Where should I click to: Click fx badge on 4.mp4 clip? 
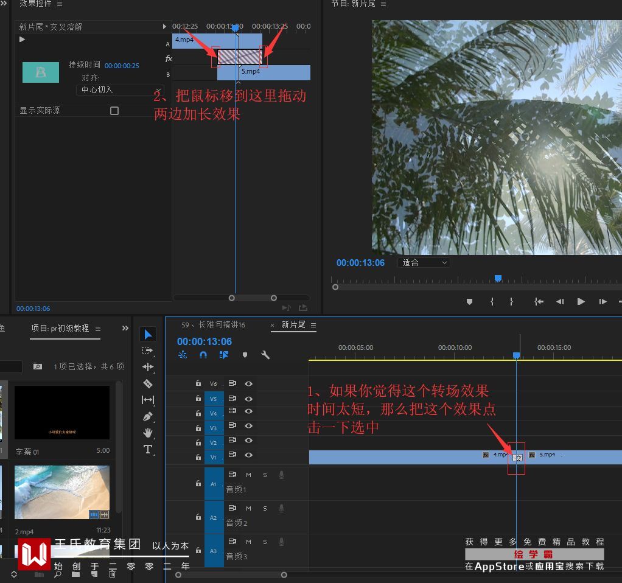tap(486, 455)
